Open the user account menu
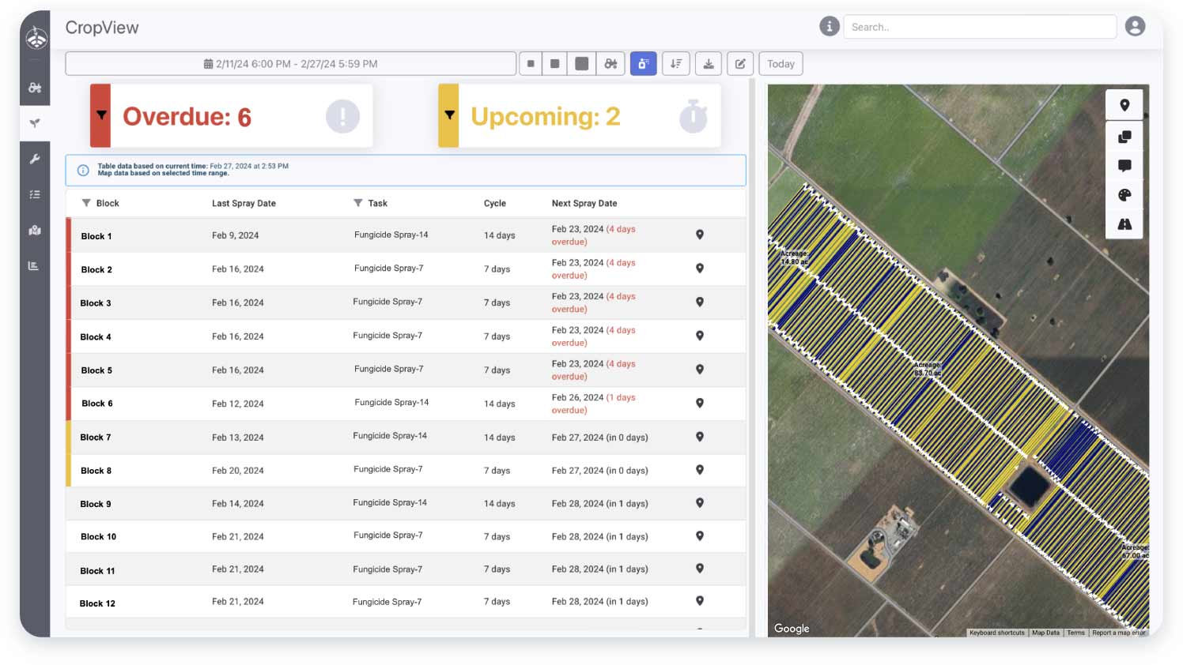The width and height of the screenshot is (1183, 665). (1135, 26)
